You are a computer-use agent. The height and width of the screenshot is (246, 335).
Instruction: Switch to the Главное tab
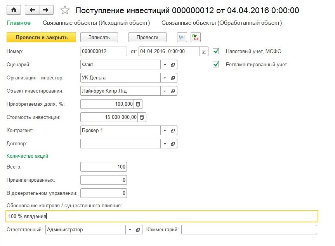coord(19,23)
